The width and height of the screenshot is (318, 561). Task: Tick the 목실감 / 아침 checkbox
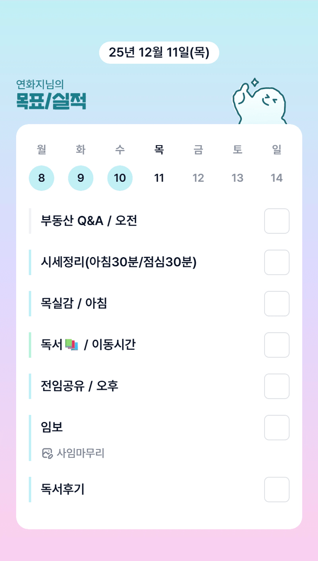pos(276,304)
